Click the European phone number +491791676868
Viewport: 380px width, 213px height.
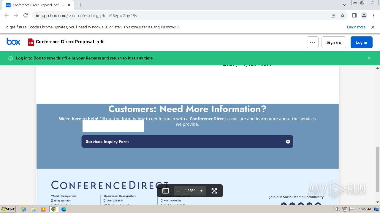pos(172,201)
